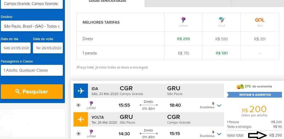Select the 15:55 outbound flight radio button
This screenshot has height=139, width=284.
pyautogui.click(x=79, y=105)
